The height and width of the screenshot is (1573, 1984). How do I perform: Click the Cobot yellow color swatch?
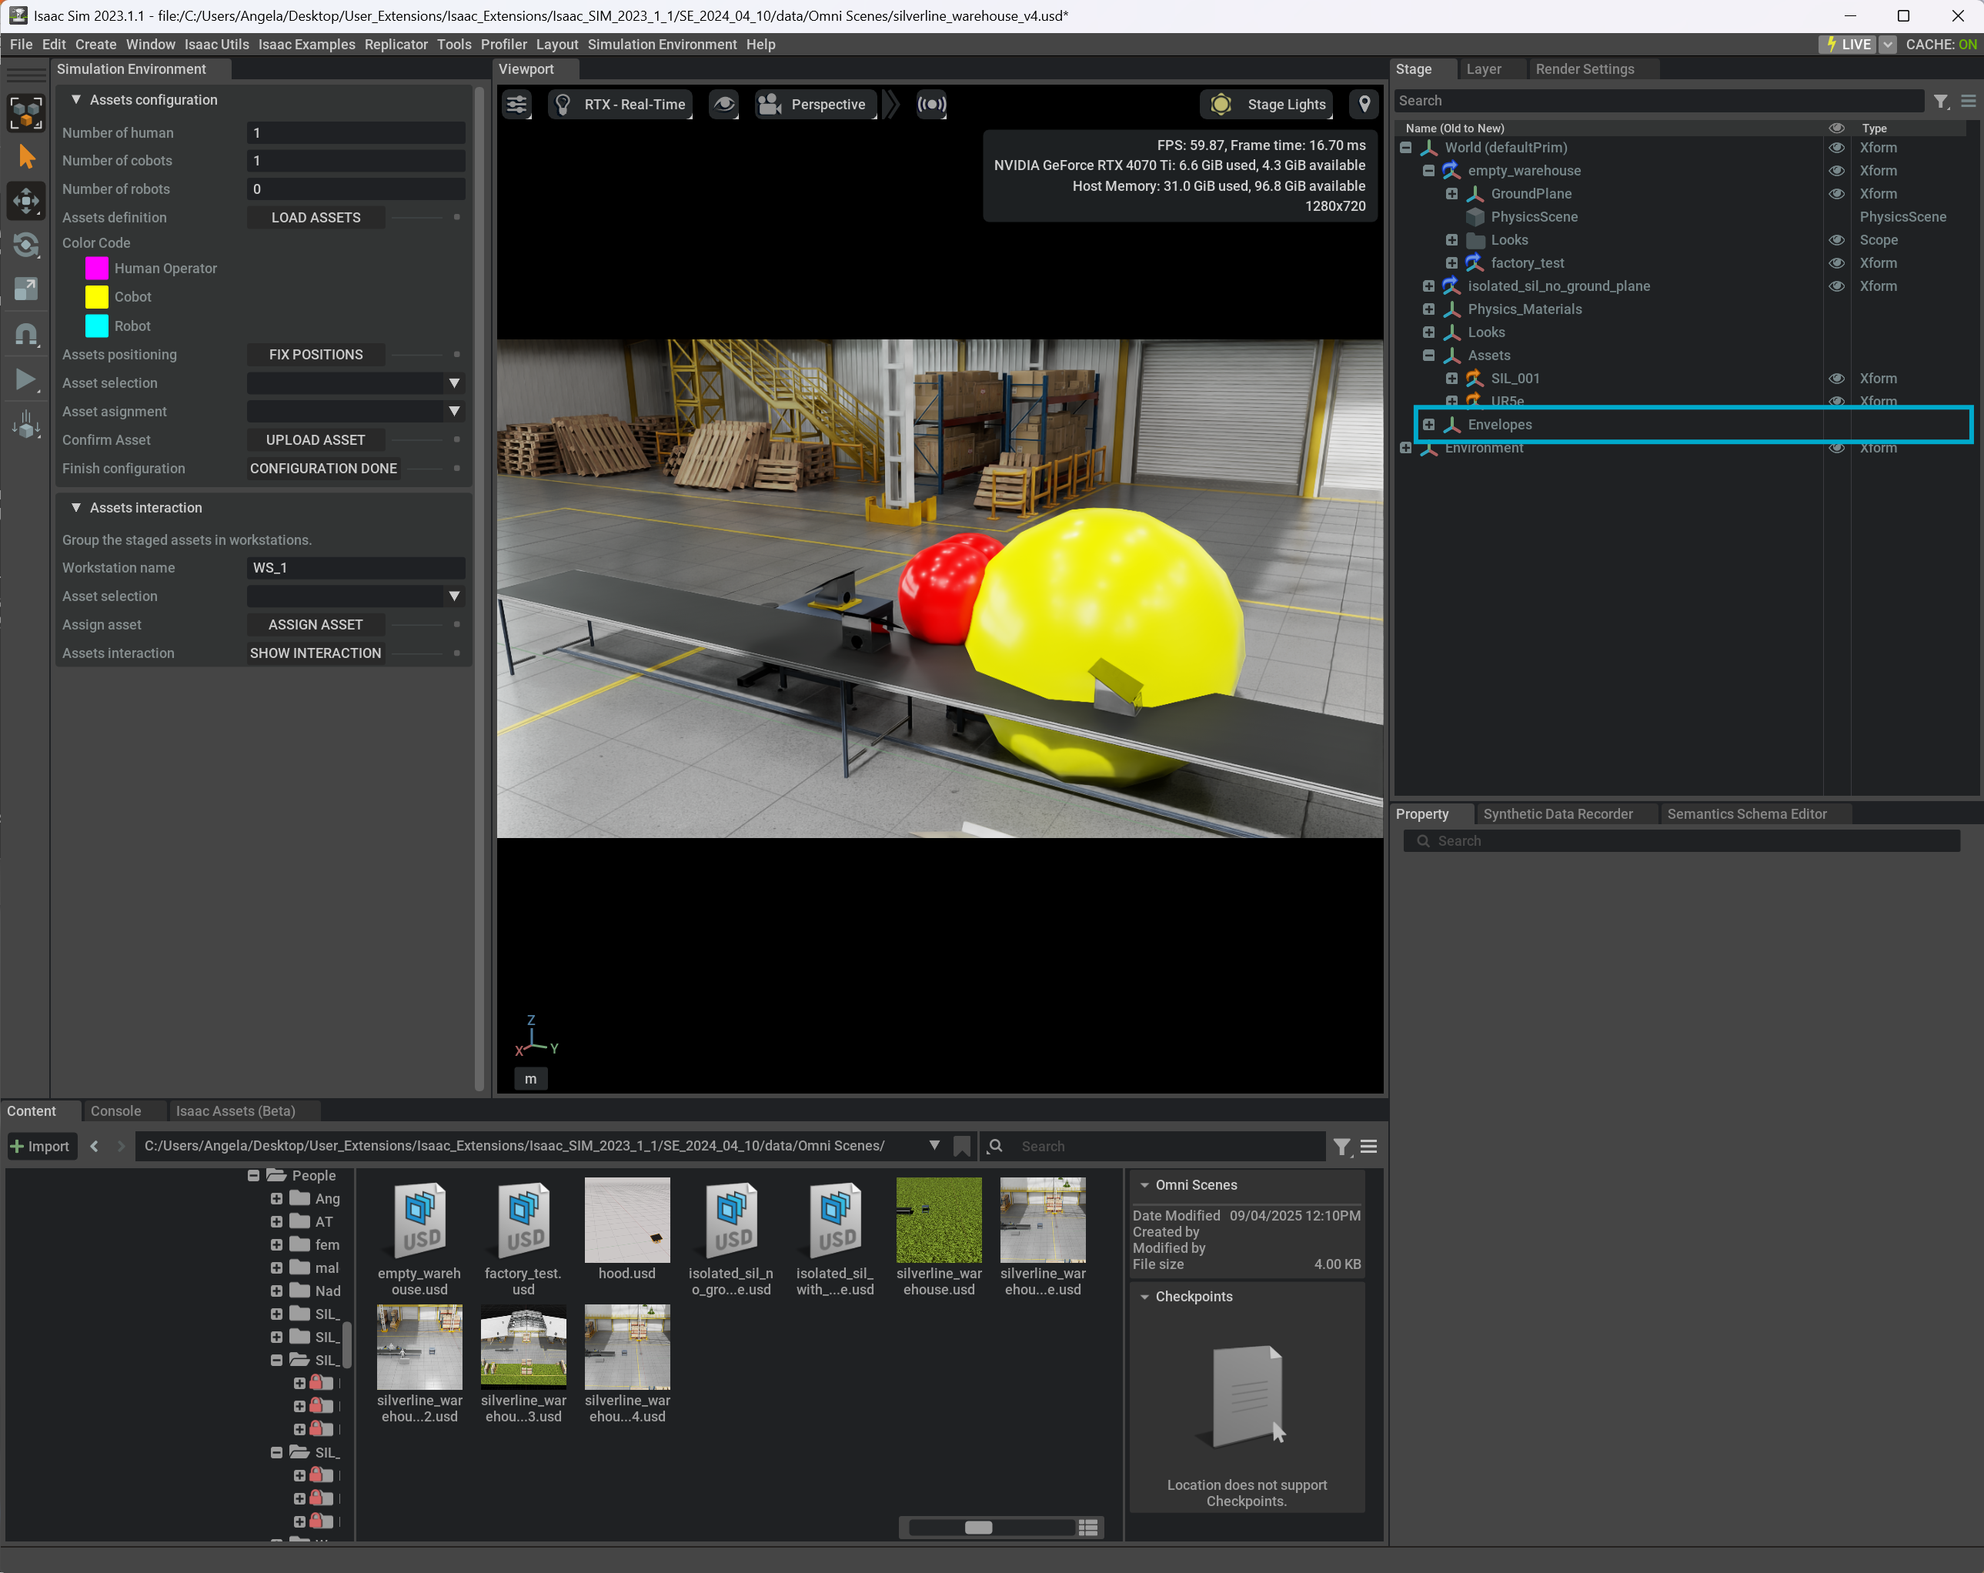(97, 296)
